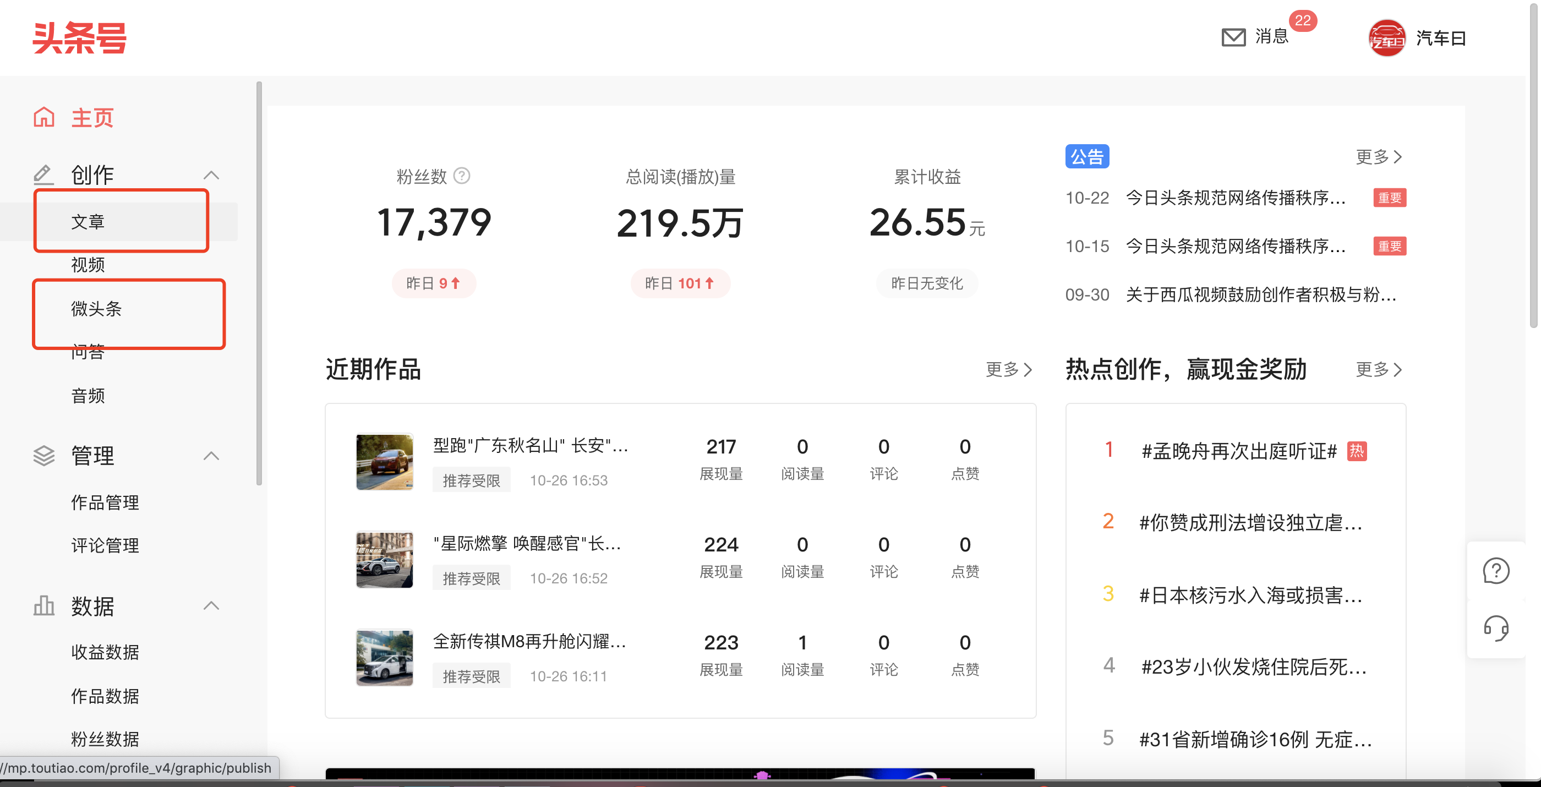1541x787 pixels.
Task: Open the floating help question icon
Action: [1495, 571]
